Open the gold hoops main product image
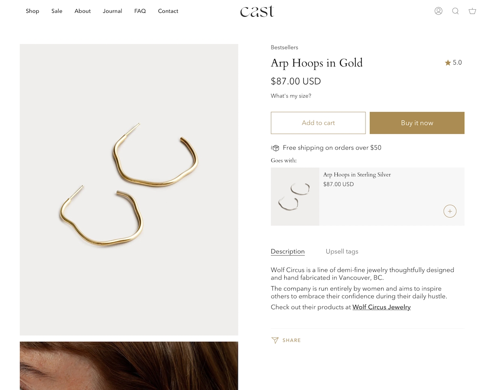 click(x=129, y=189)
